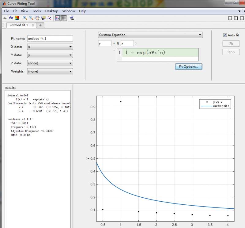The image size is (245, 228).
Task: Click the Fit name text field
Action: click(x=50, y=39)
